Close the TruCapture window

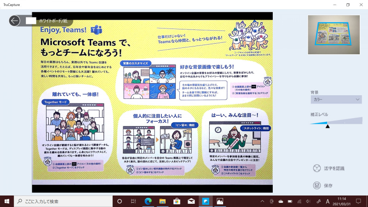[361, 5]
